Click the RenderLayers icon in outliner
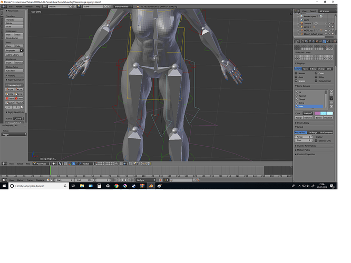Viewport: 351px width, 263px height. [x=302, y=16]
